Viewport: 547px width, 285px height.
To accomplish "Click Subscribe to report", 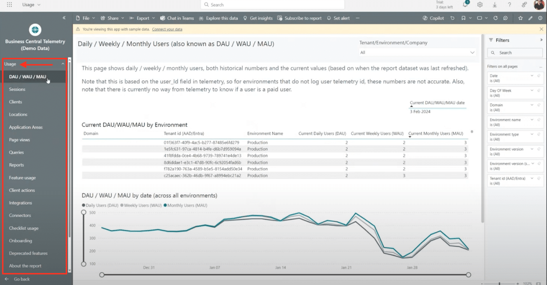I will (299, 18).
